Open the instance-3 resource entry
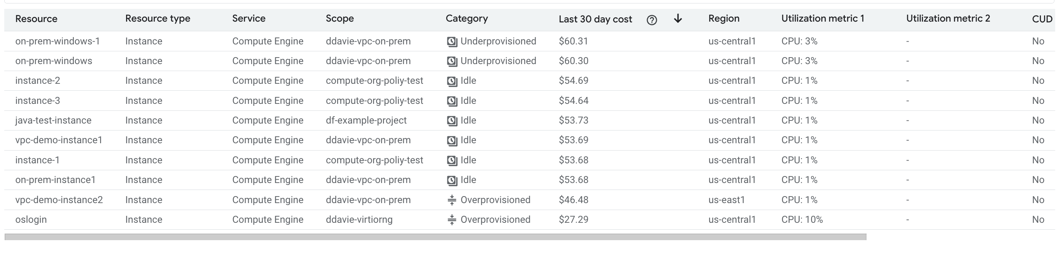This screenshot has width=1061, height=261. [38, 100]
